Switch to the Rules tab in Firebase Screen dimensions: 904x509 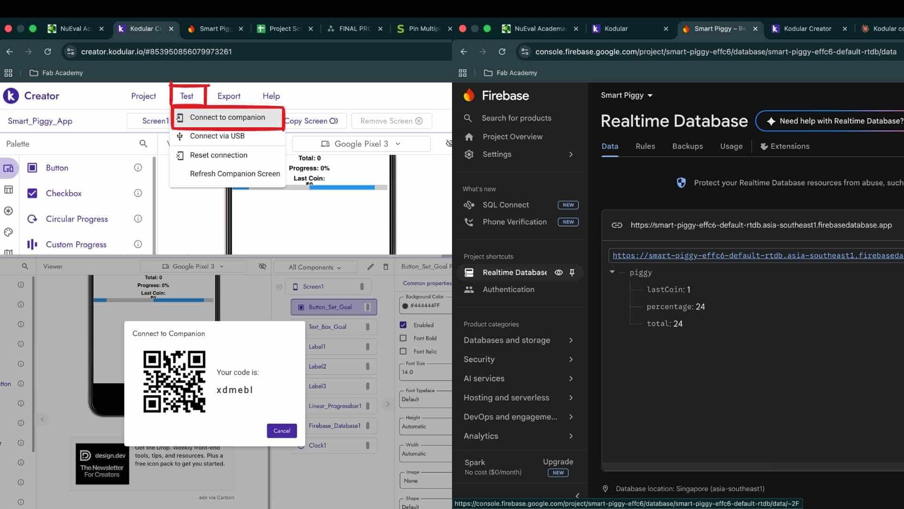645,147
